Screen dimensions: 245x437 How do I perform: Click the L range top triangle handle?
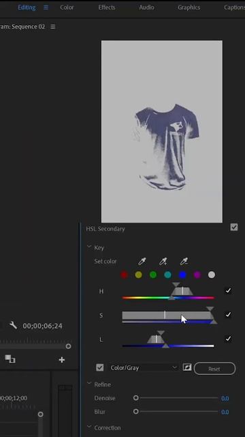161,333
